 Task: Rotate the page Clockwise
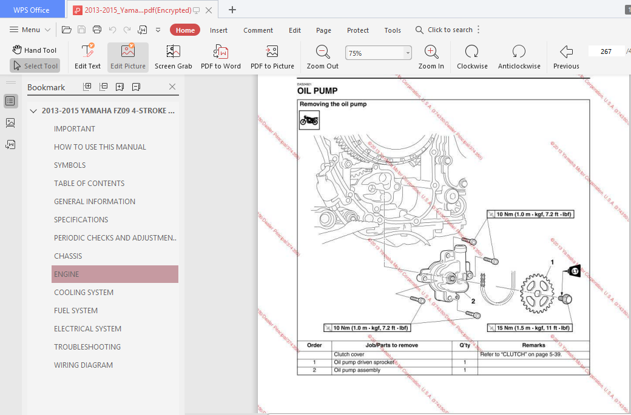(472, 58)
